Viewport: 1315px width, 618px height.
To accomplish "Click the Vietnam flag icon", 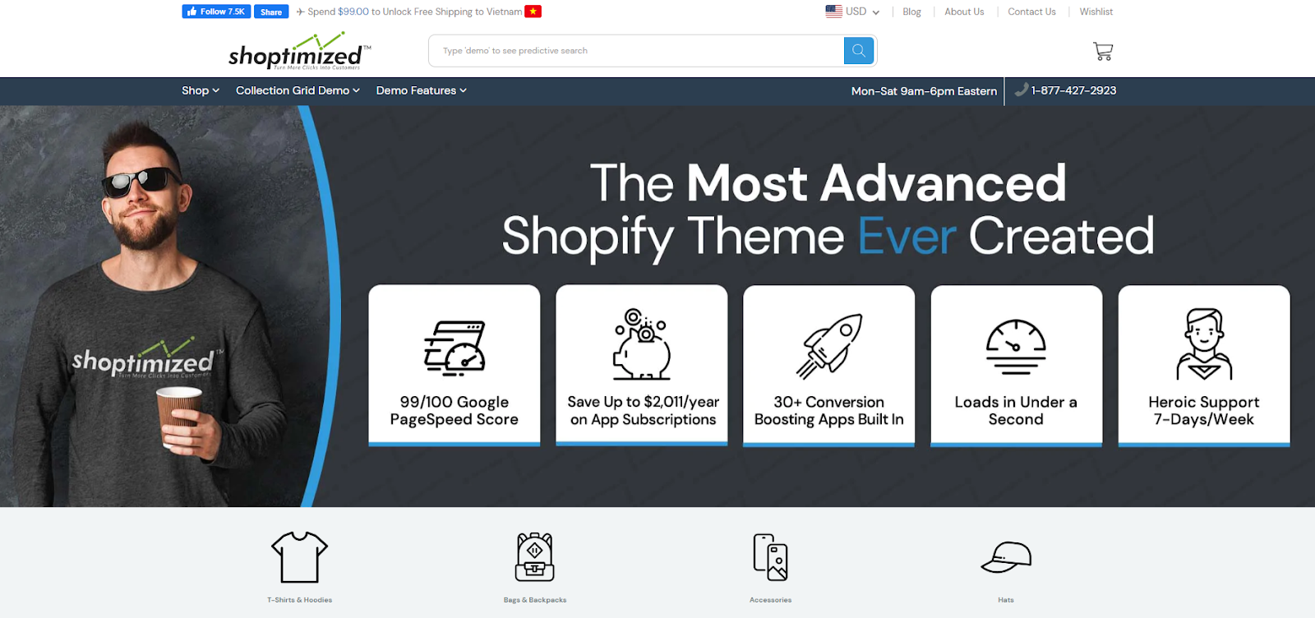I will (533, 12).
